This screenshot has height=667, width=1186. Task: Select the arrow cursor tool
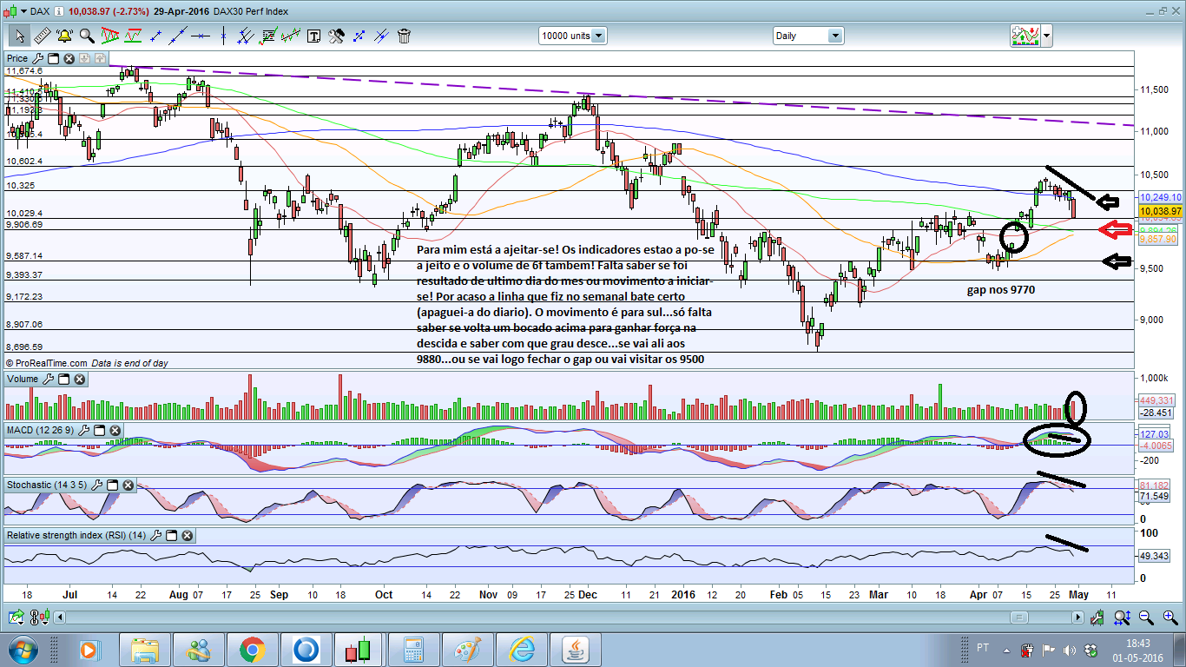[19, 36]
